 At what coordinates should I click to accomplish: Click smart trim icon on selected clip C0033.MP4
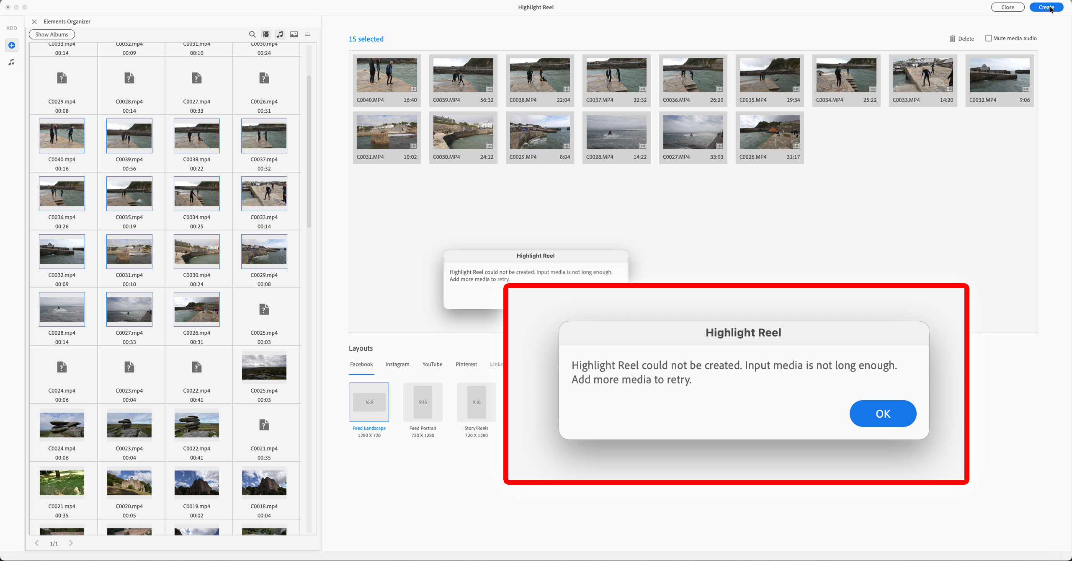point(949,89)
